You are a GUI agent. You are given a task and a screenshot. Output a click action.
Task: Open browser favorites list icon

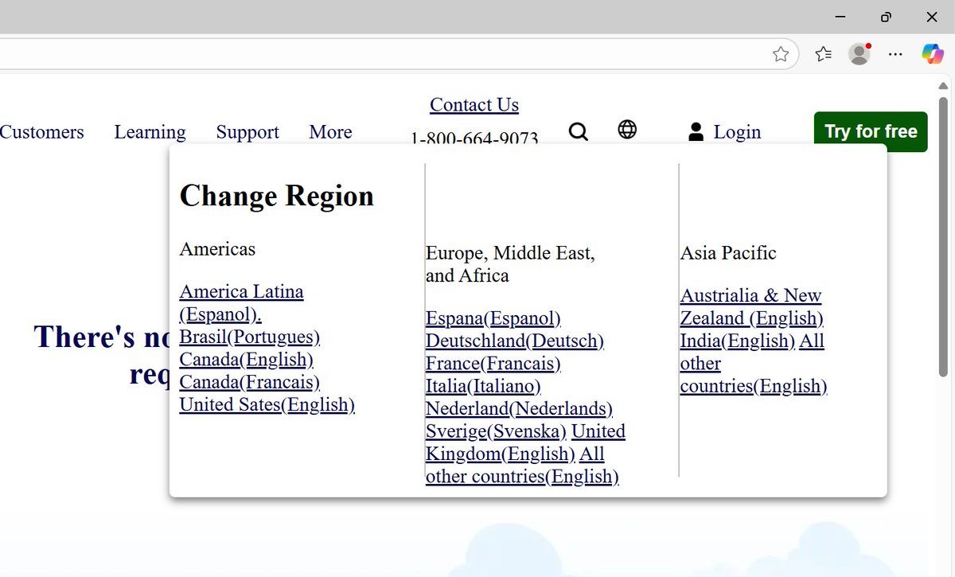pyautogui.click(x=823, y=54)
